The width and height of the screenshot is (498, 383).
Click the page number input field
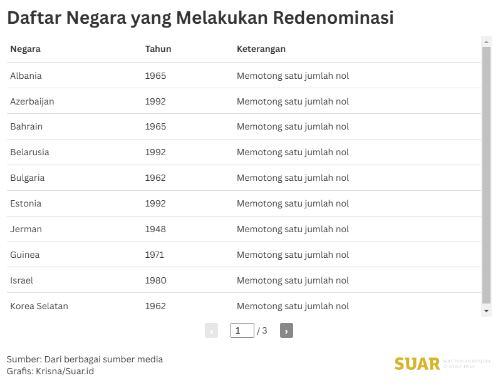242,330
